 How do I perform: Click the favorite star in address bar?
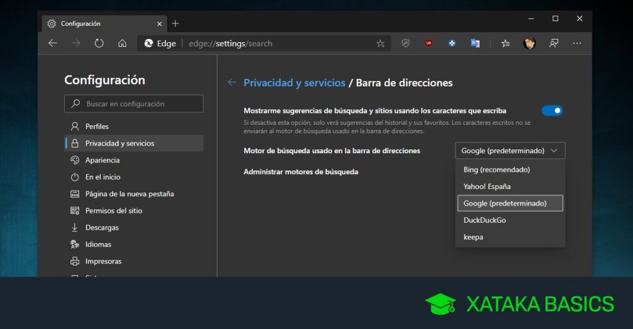coord(380,43)
